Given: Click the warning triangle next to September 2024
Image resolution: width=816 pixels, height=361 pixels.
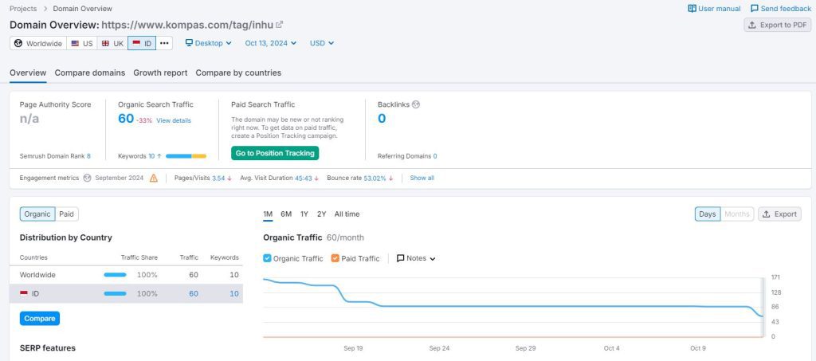Looking at the screenshot, I should pyautogui.click(x=154, y=178).
